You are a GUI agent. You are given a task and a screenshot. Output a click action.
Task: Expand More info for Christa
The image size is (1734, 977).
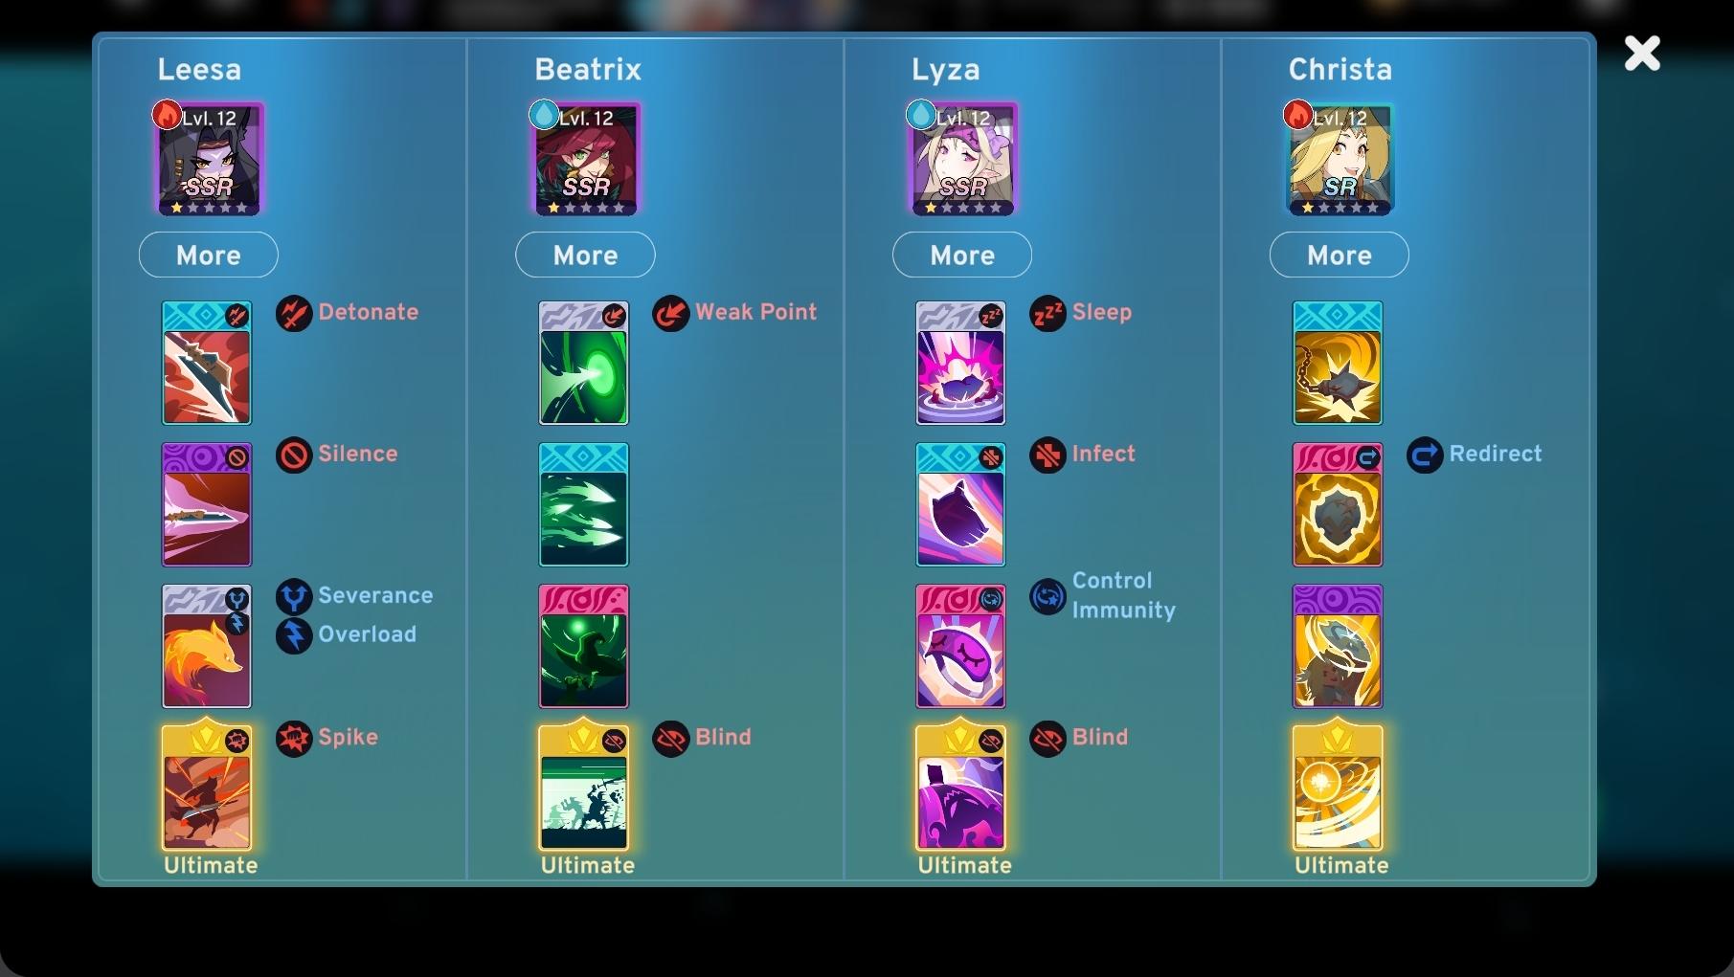[x=1340, y=255]
